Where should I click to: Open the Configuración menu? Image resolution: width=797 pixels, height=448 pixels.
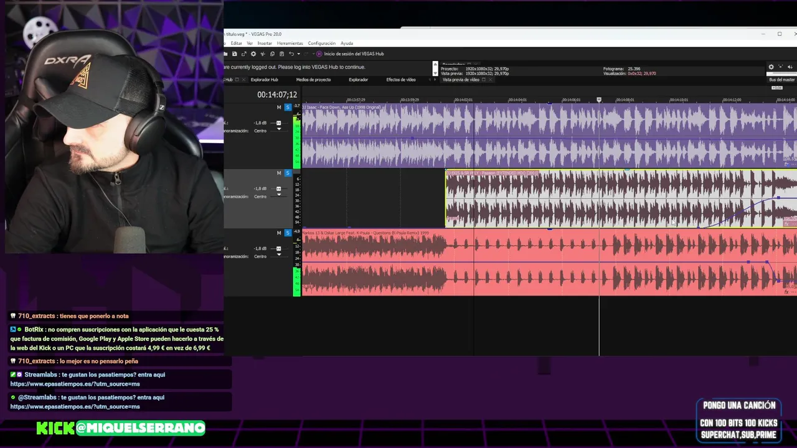click(322, 44)
